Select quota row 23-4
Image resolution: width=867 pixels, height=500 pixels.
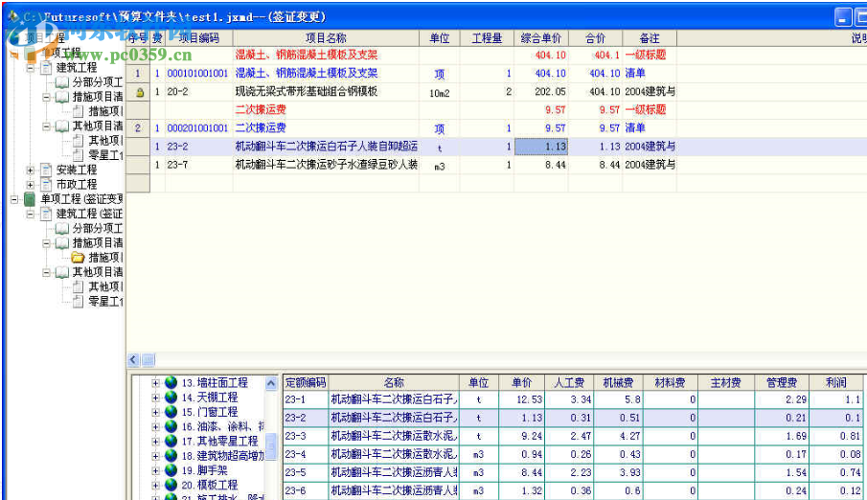pyautogui.click(x=572, y=454)
